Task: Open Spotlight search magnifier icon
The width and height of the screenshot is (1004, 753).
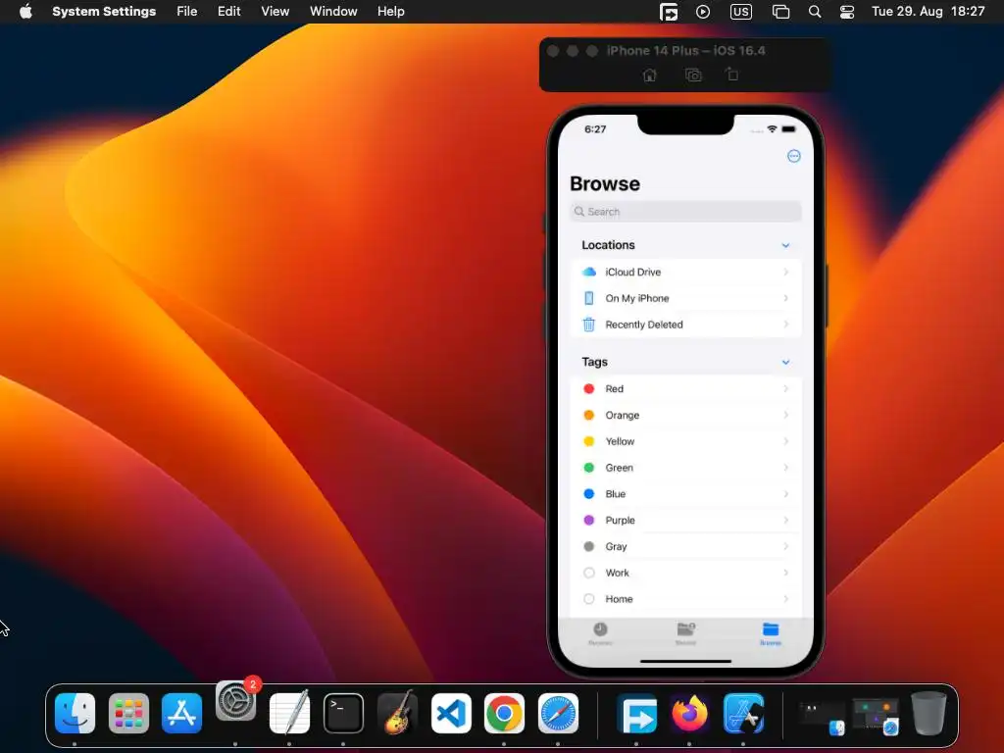Action: [815, 12]
